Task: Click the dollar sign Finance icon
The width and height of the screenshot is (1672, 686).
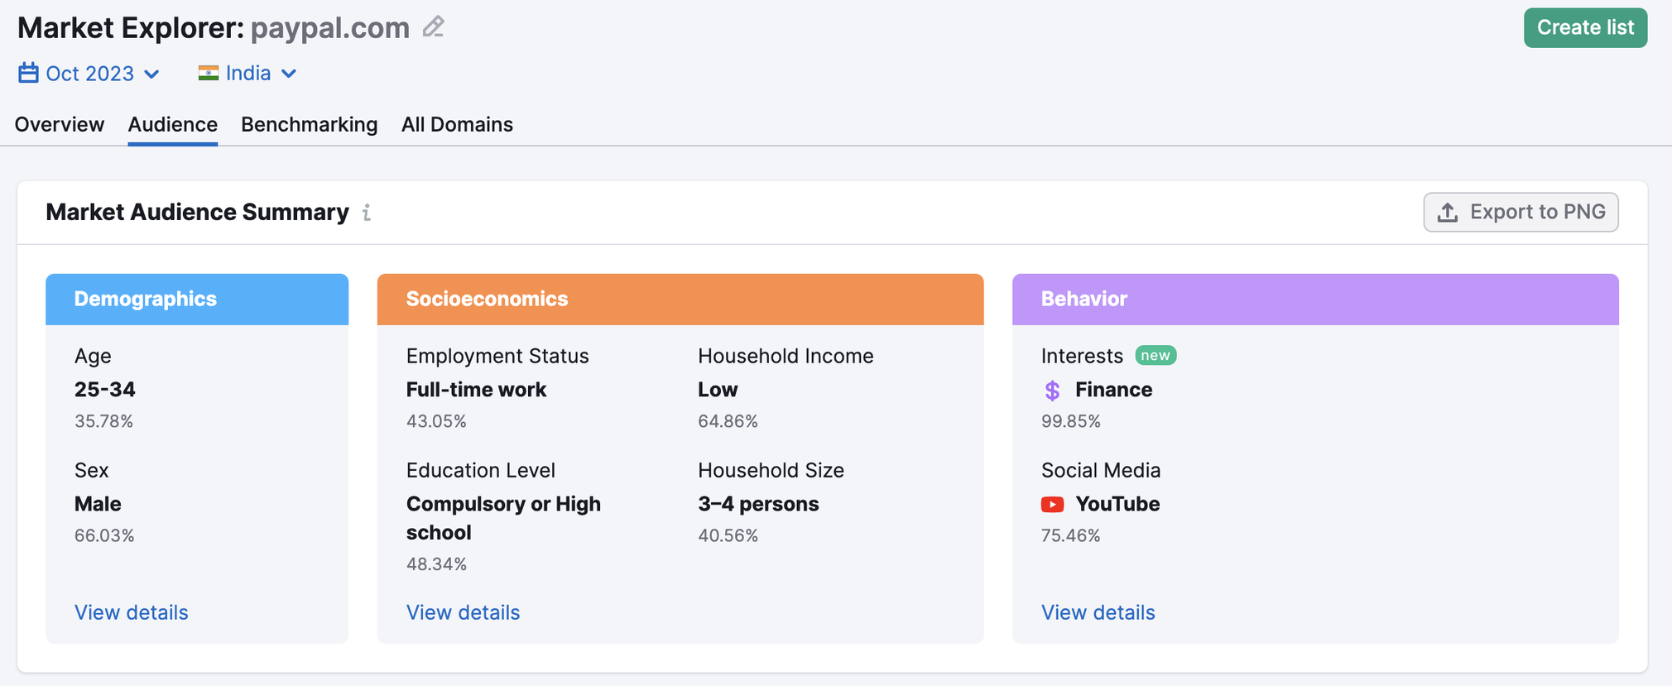Action: 1052,390
